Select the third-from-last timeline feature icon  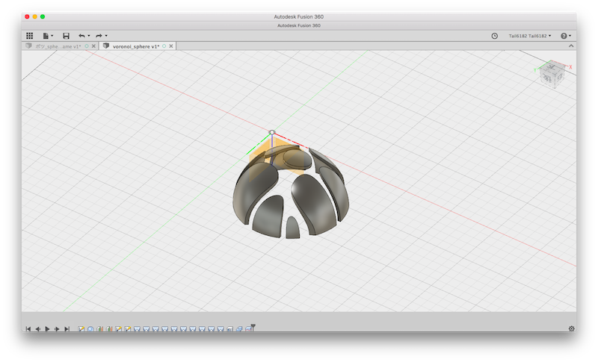pyautogui.click(x=230, y=329)
